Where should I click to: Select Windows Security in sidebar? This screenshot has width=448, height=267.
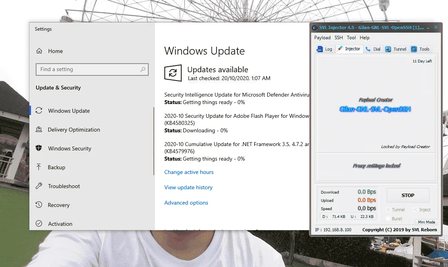tap(69, 148)
